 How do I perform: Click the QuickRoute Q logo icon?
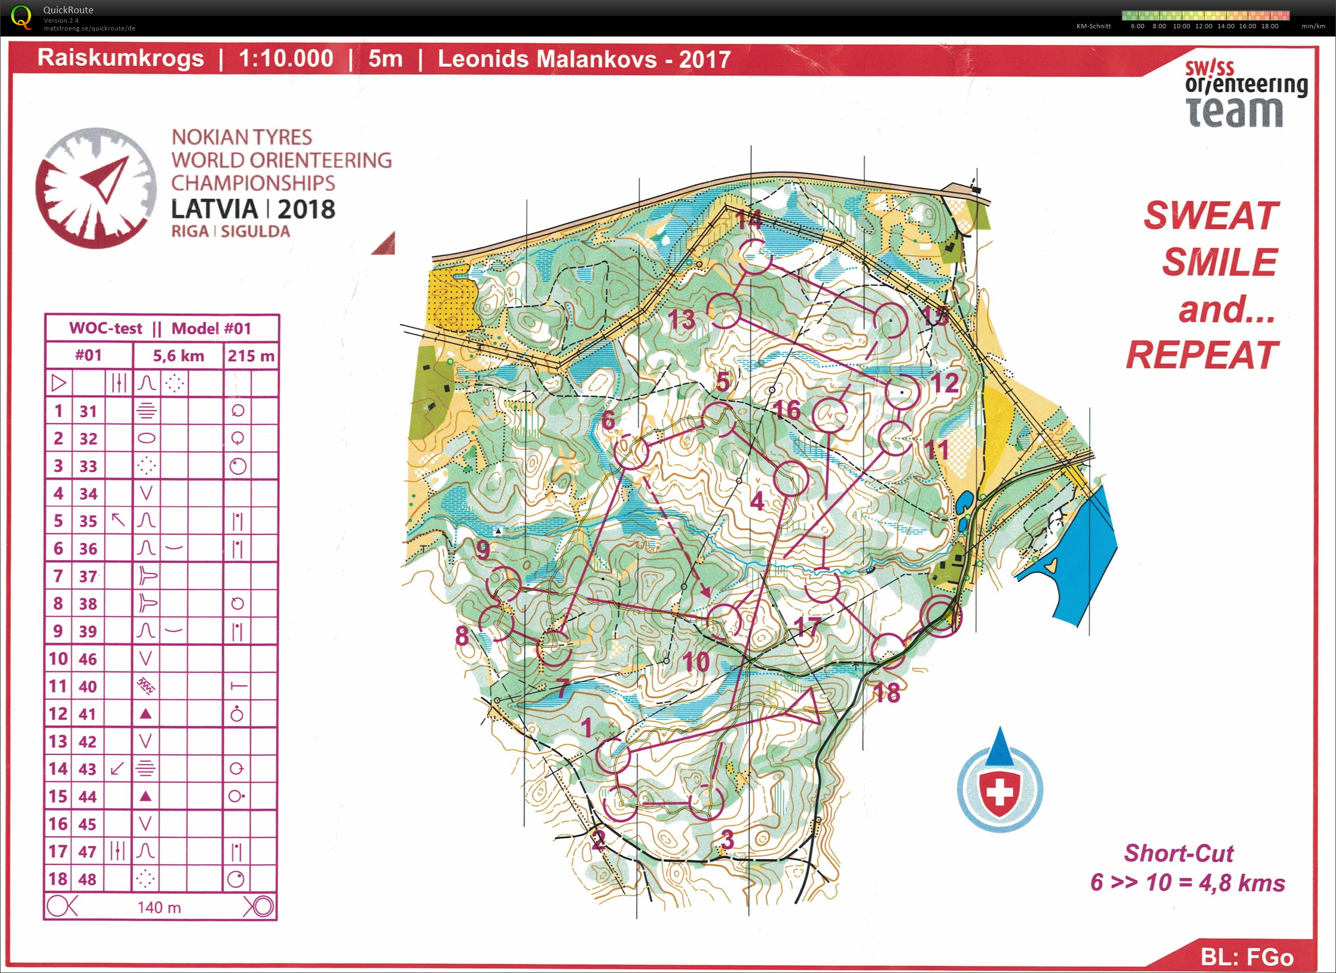click(x=21, y=17)
